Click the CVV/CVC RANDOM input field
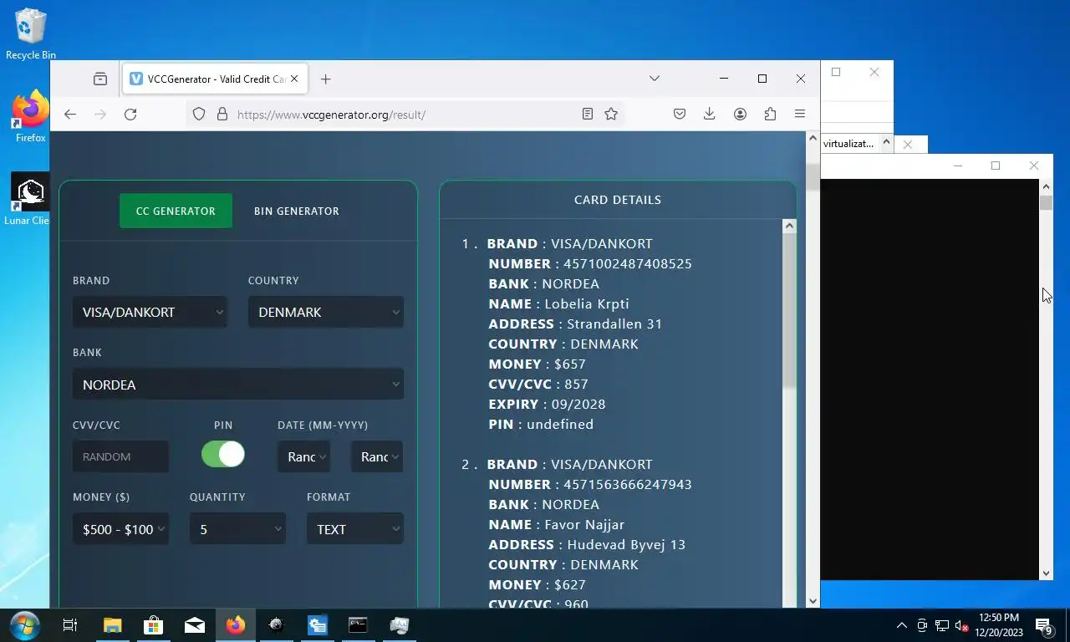1070x642 pixels. click(x=120, y=456)
